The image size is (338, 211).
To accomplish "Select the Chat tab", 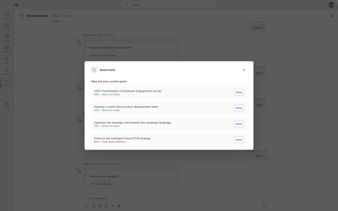I will click(x=56, y=16).
